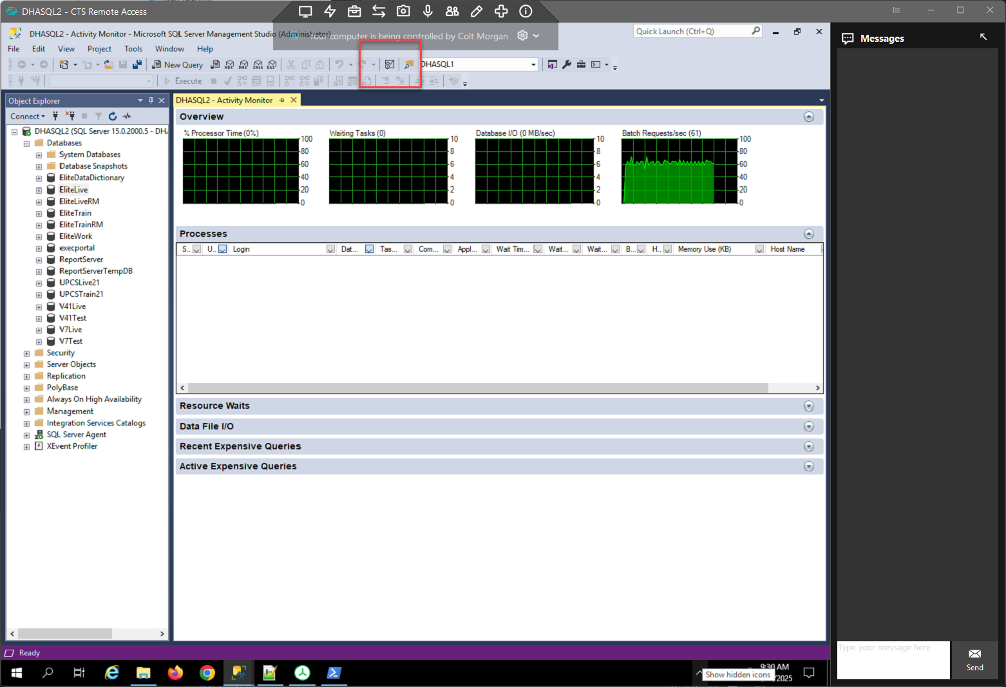Image resolution: width=1006 pixels, height=687 pixels.
Task: Refresh the Object Explorer tree
Action: (x=113, y=116)
